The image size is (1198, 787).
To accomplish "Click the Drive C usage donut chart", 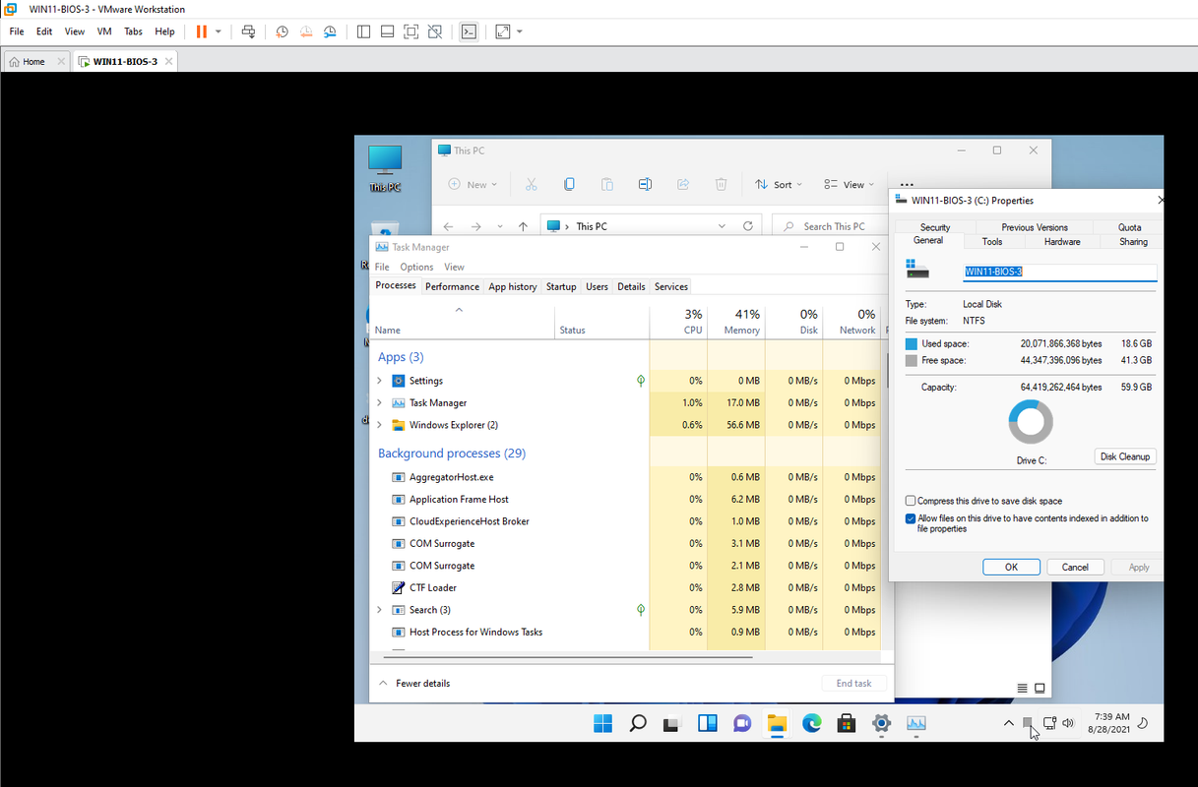I will click(1031, 423).
